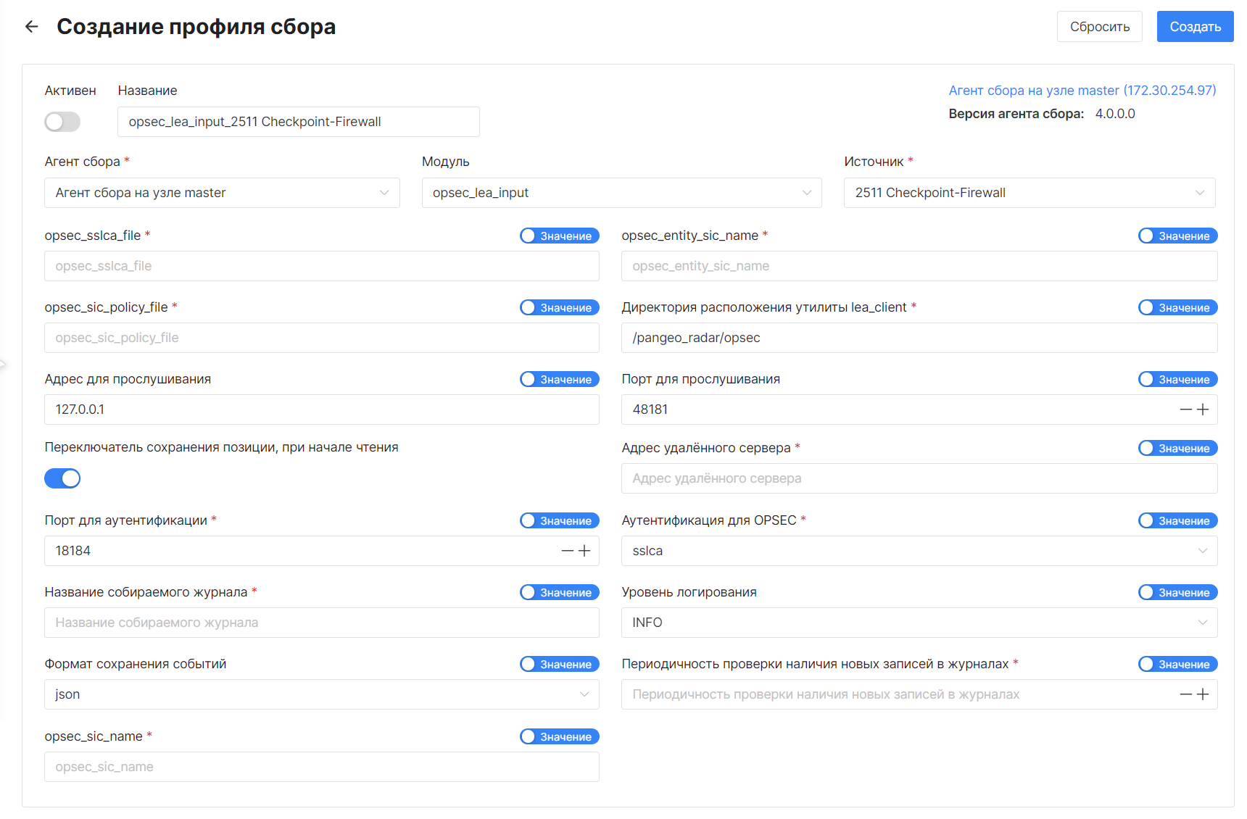Decrease the listening port 48181 with minus

click(1186, 409)
